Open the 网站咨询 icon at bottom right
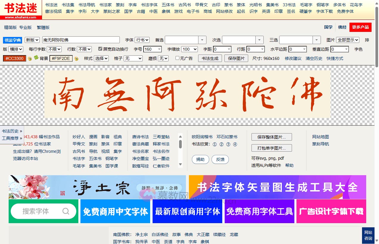This screenshot has height=244, width=379. (x=368, y=236)
